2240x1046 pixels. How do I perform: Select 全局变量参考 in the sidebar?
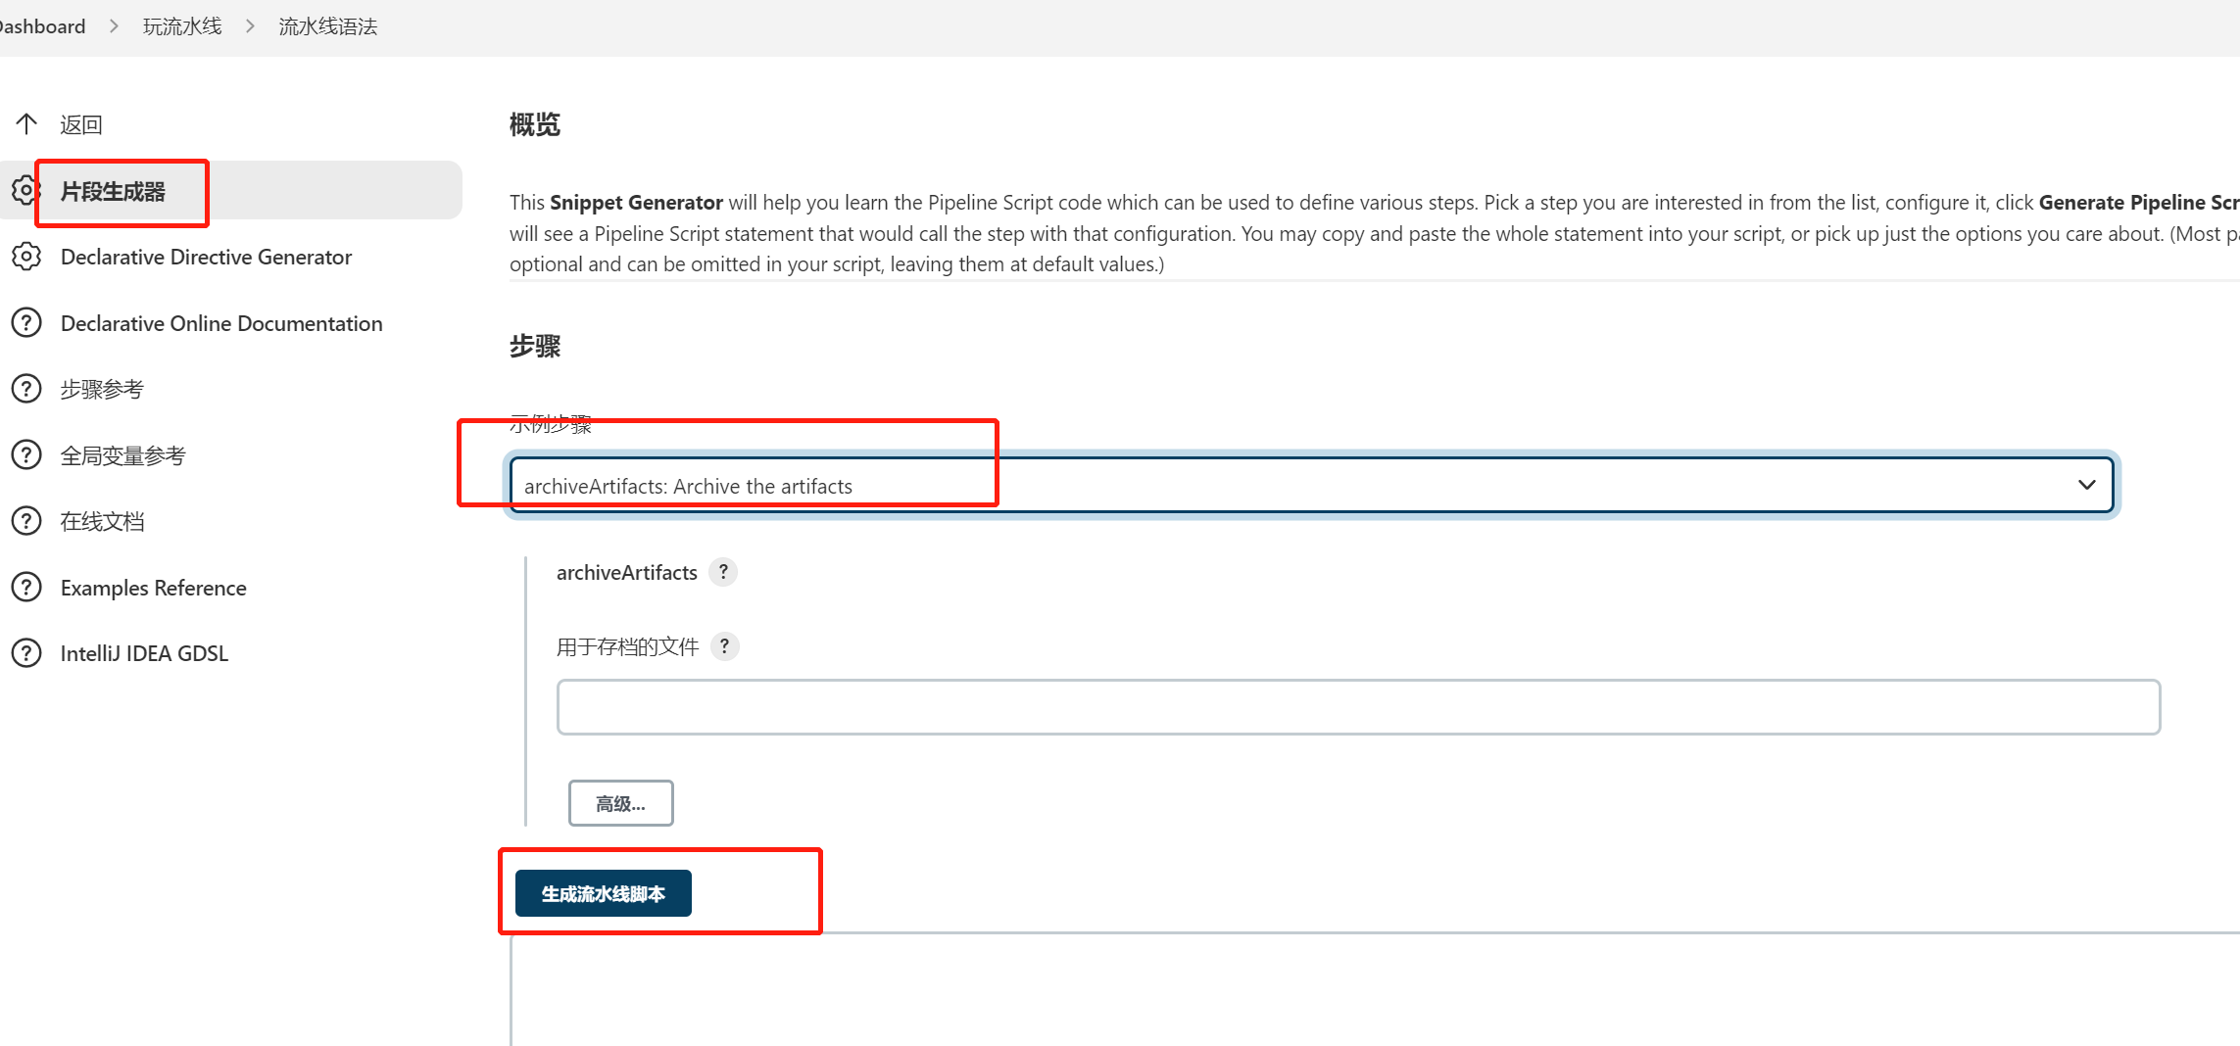coord(122,455)
